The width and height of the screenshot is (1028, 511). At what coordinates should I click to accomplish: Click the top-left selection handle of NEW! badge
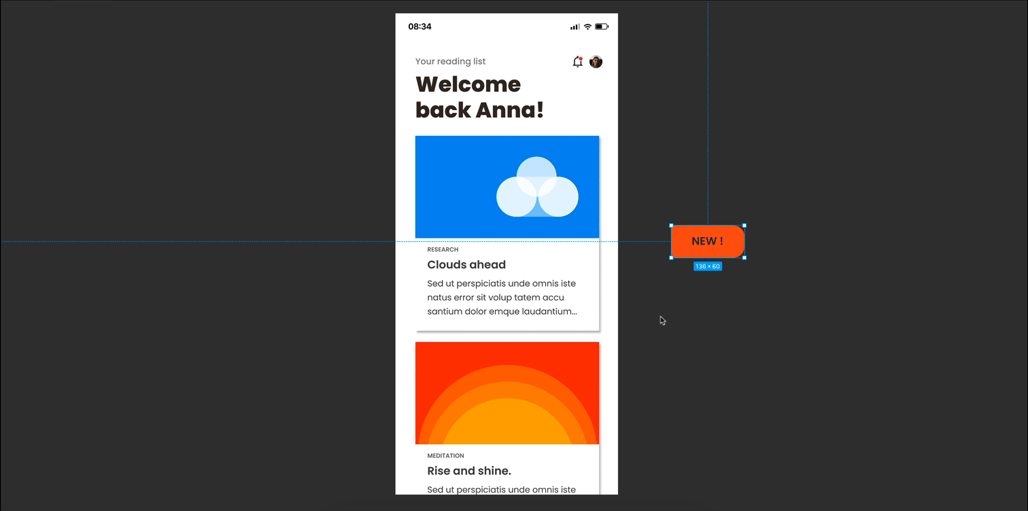coord(672,226)
